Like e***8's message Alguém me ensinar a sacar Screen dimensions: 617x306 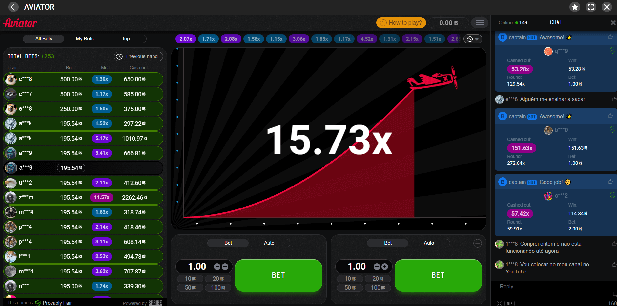point(614,99)
